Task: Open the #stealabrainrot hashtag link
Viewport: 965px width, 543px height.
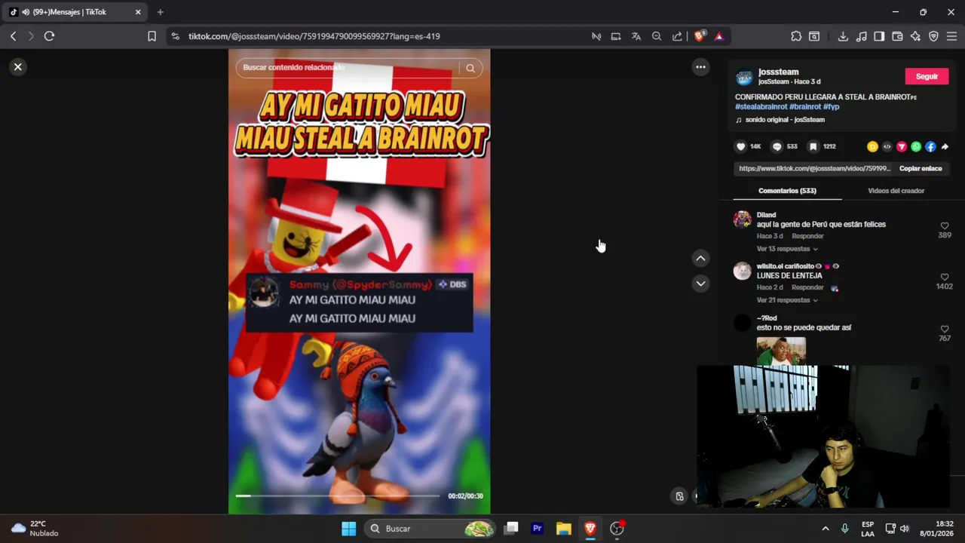Action: coord(761,107)
